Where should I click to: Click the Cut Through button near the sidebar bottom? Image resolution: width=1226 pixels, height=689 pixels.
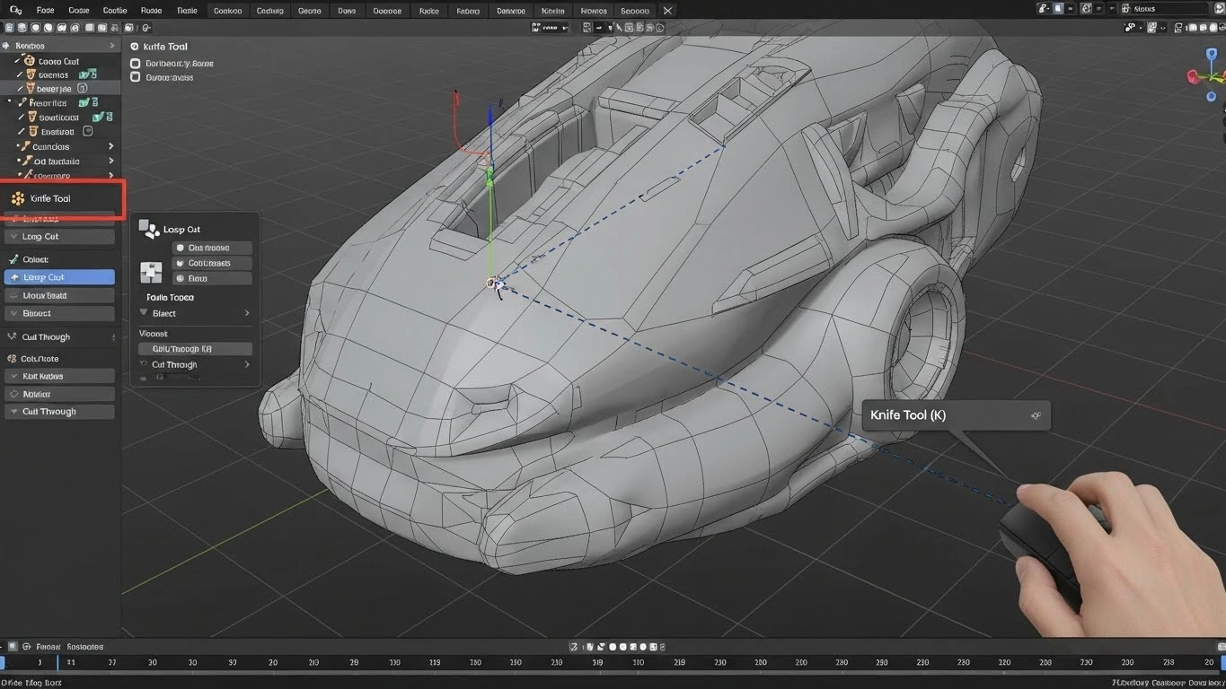(x=59, y=411)
